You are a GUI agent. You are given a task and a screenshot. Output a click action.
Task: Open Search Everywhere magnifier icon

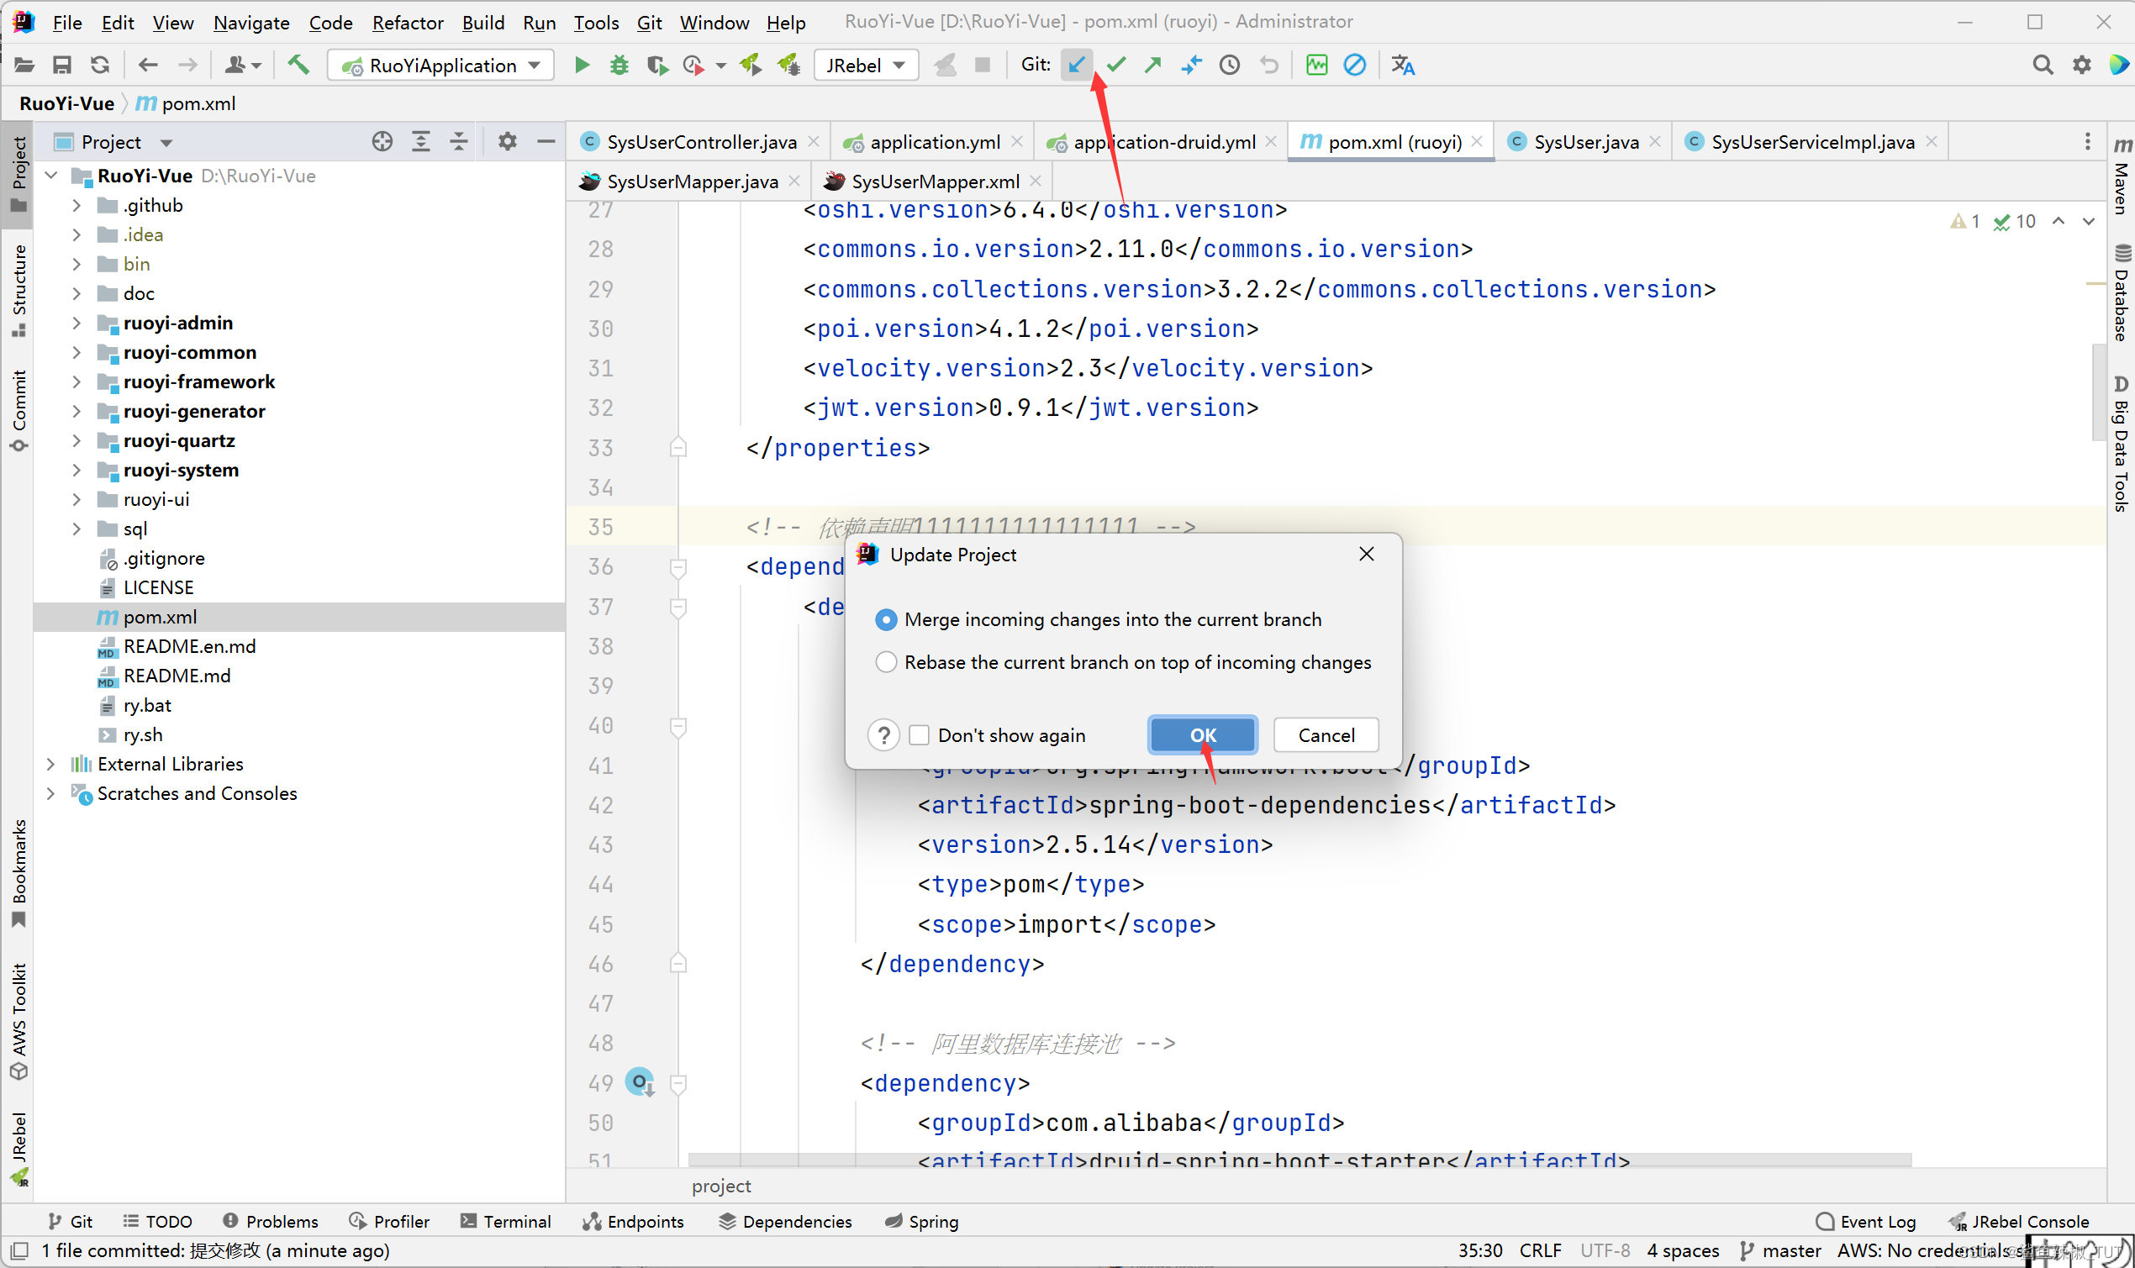tap(2042, 65)
